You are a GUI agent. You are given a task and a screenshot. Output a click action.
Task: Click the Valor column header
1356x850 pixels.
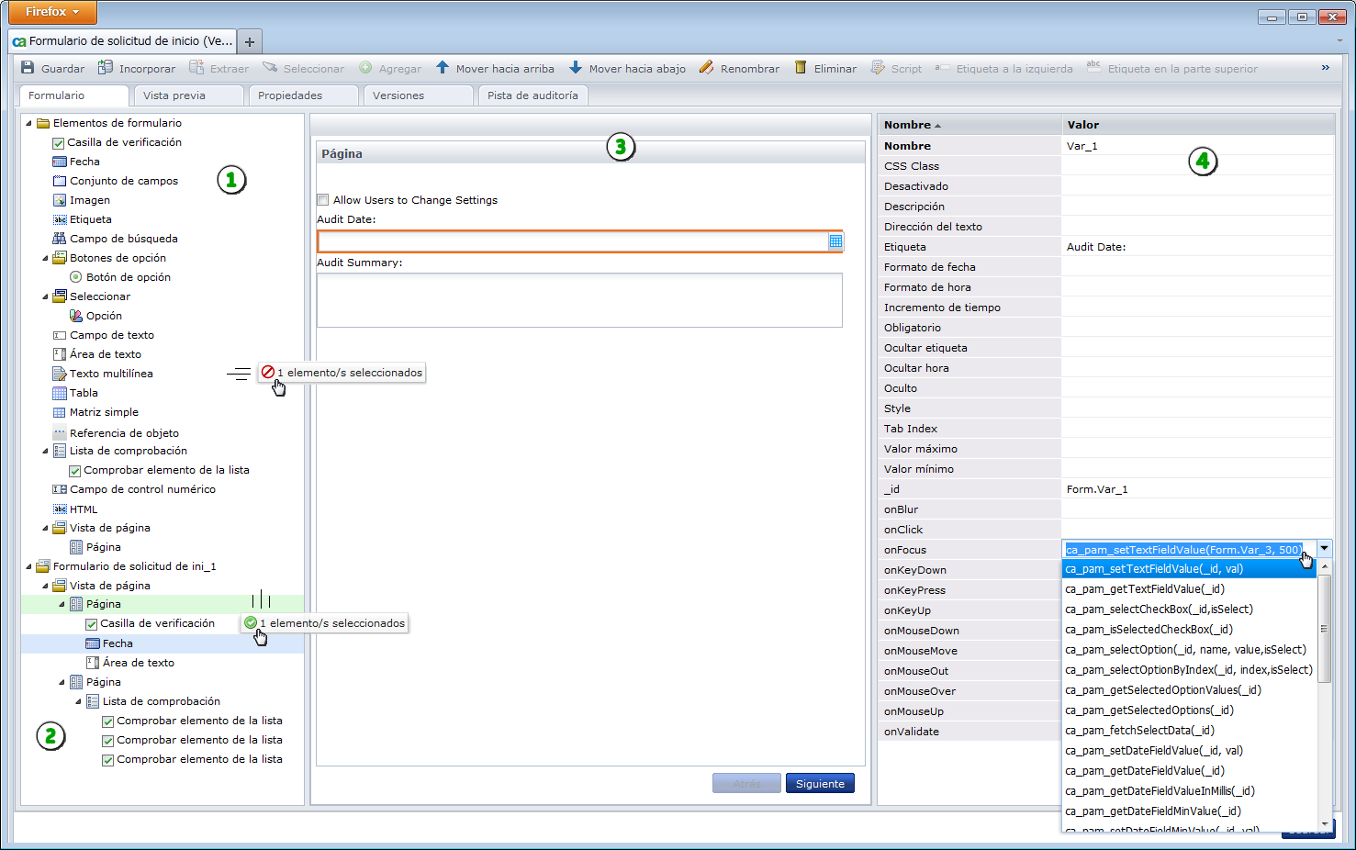coord(1198,125)
